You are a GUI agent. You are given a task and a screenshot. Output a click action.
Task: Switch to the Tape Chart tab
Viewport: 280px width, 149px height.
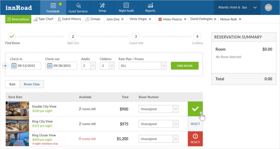43,19
